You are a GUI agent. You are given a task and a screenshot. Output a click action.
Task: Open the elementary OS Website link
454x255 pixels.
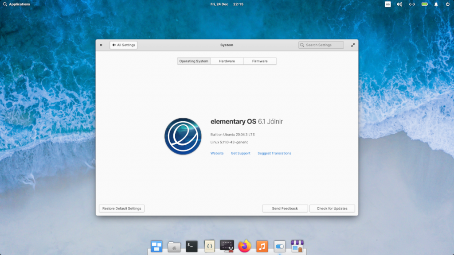point(217,153)
